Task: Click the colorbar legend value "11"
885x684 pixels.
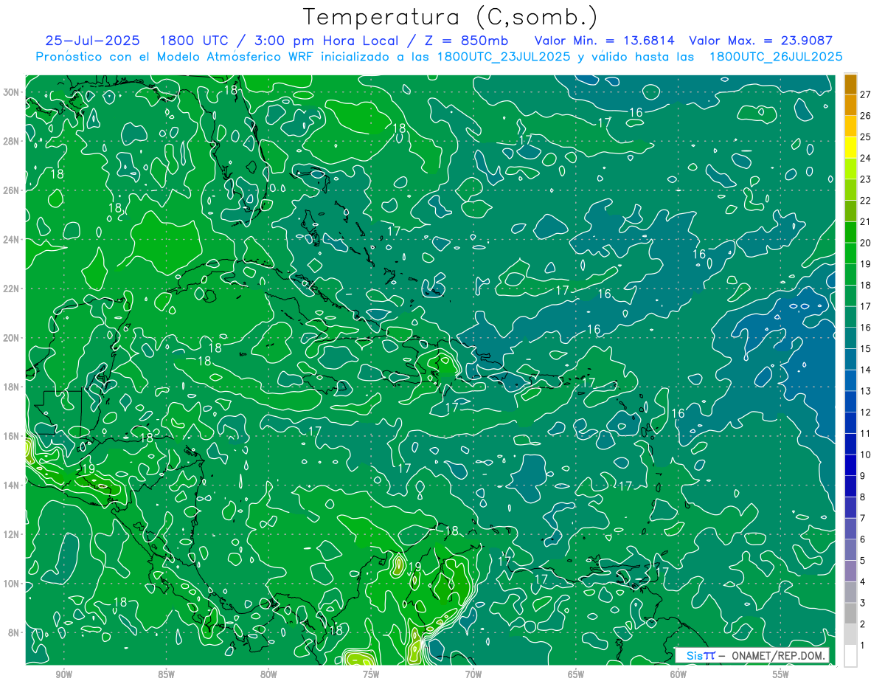Action: (865, 433)
